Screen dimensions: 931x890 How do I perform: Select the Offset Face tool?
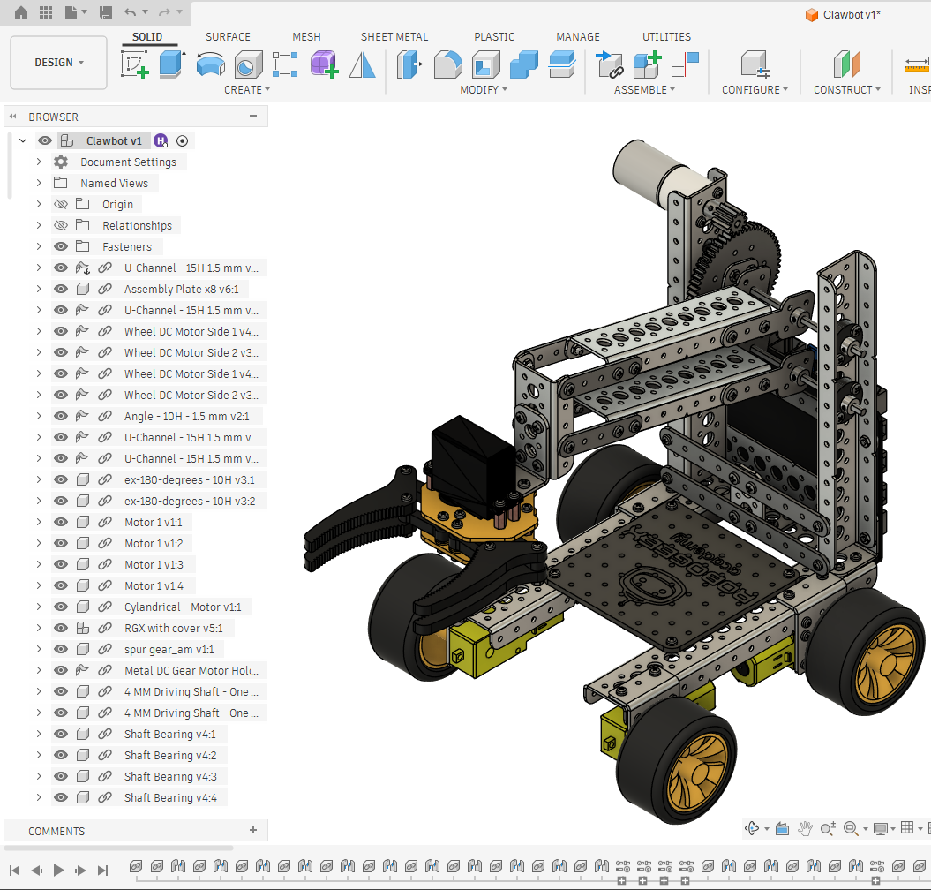(561, 64)
